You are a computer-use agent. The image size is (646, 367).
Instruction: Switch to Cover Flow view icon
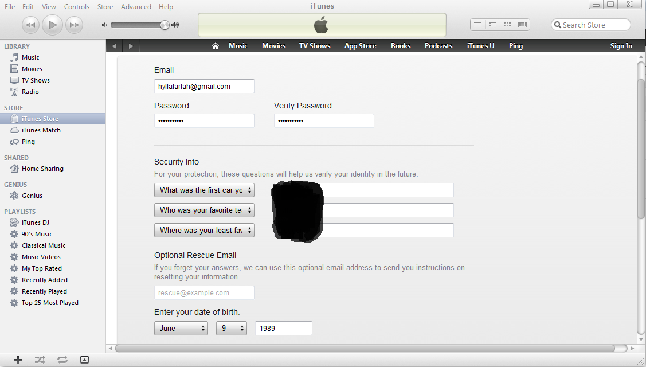[x=522, y=25]
